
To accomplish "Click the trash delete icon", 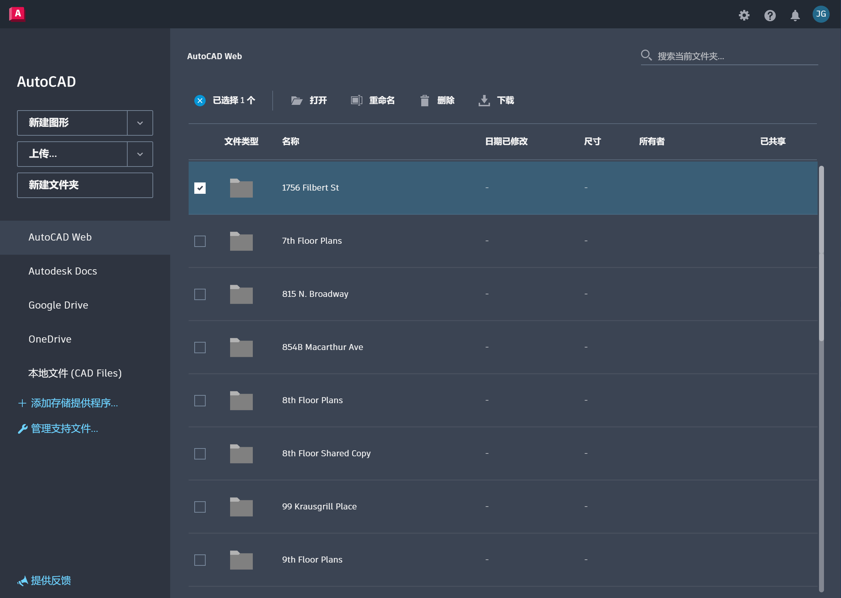I will coord(424,101).
